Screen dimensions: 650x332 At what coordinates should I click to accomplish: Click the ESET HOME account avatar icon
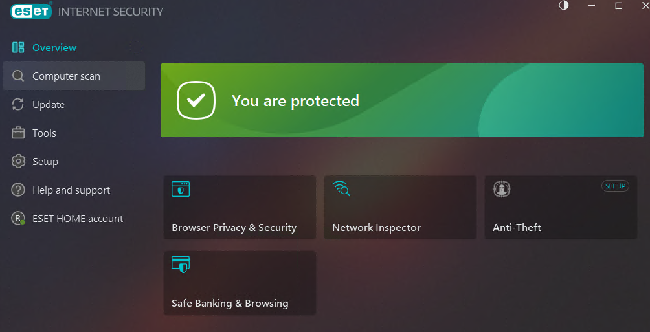tap(18, 219)
